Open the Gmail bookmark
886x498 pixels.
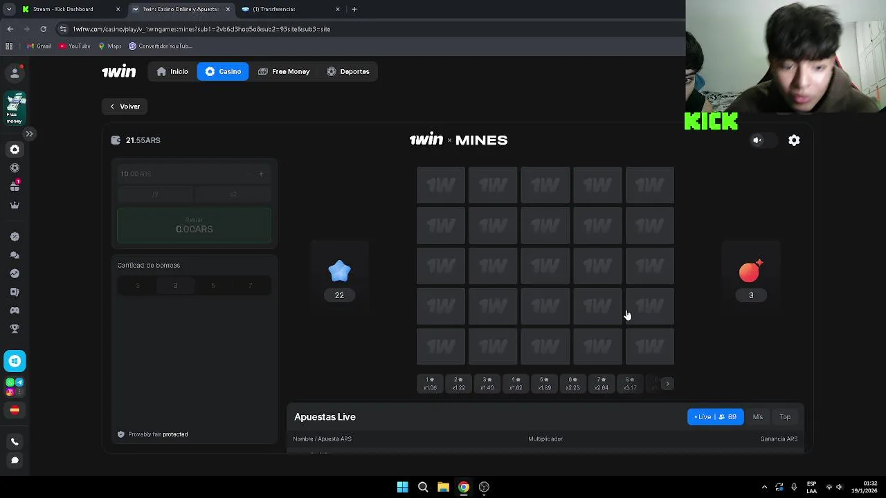[39, 46]
